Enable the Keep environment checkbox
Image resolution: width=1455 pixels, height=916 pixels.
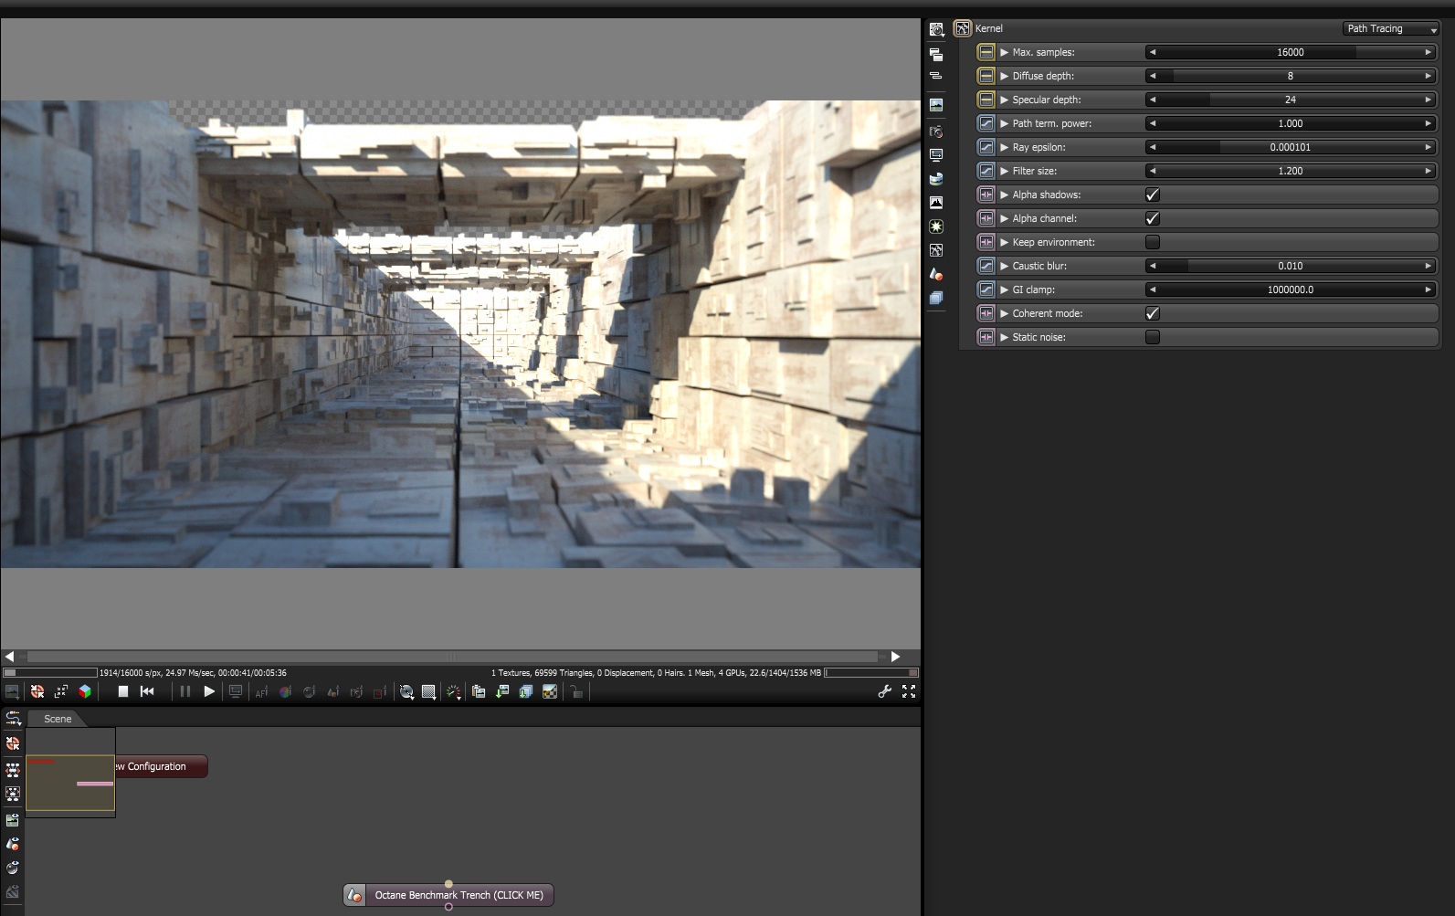1153,242
